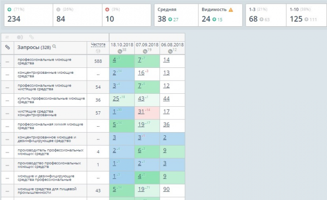Screen dimensions: 327x200
Task: Open the Средняя 38 summary card
Action: tap(176, 15)
